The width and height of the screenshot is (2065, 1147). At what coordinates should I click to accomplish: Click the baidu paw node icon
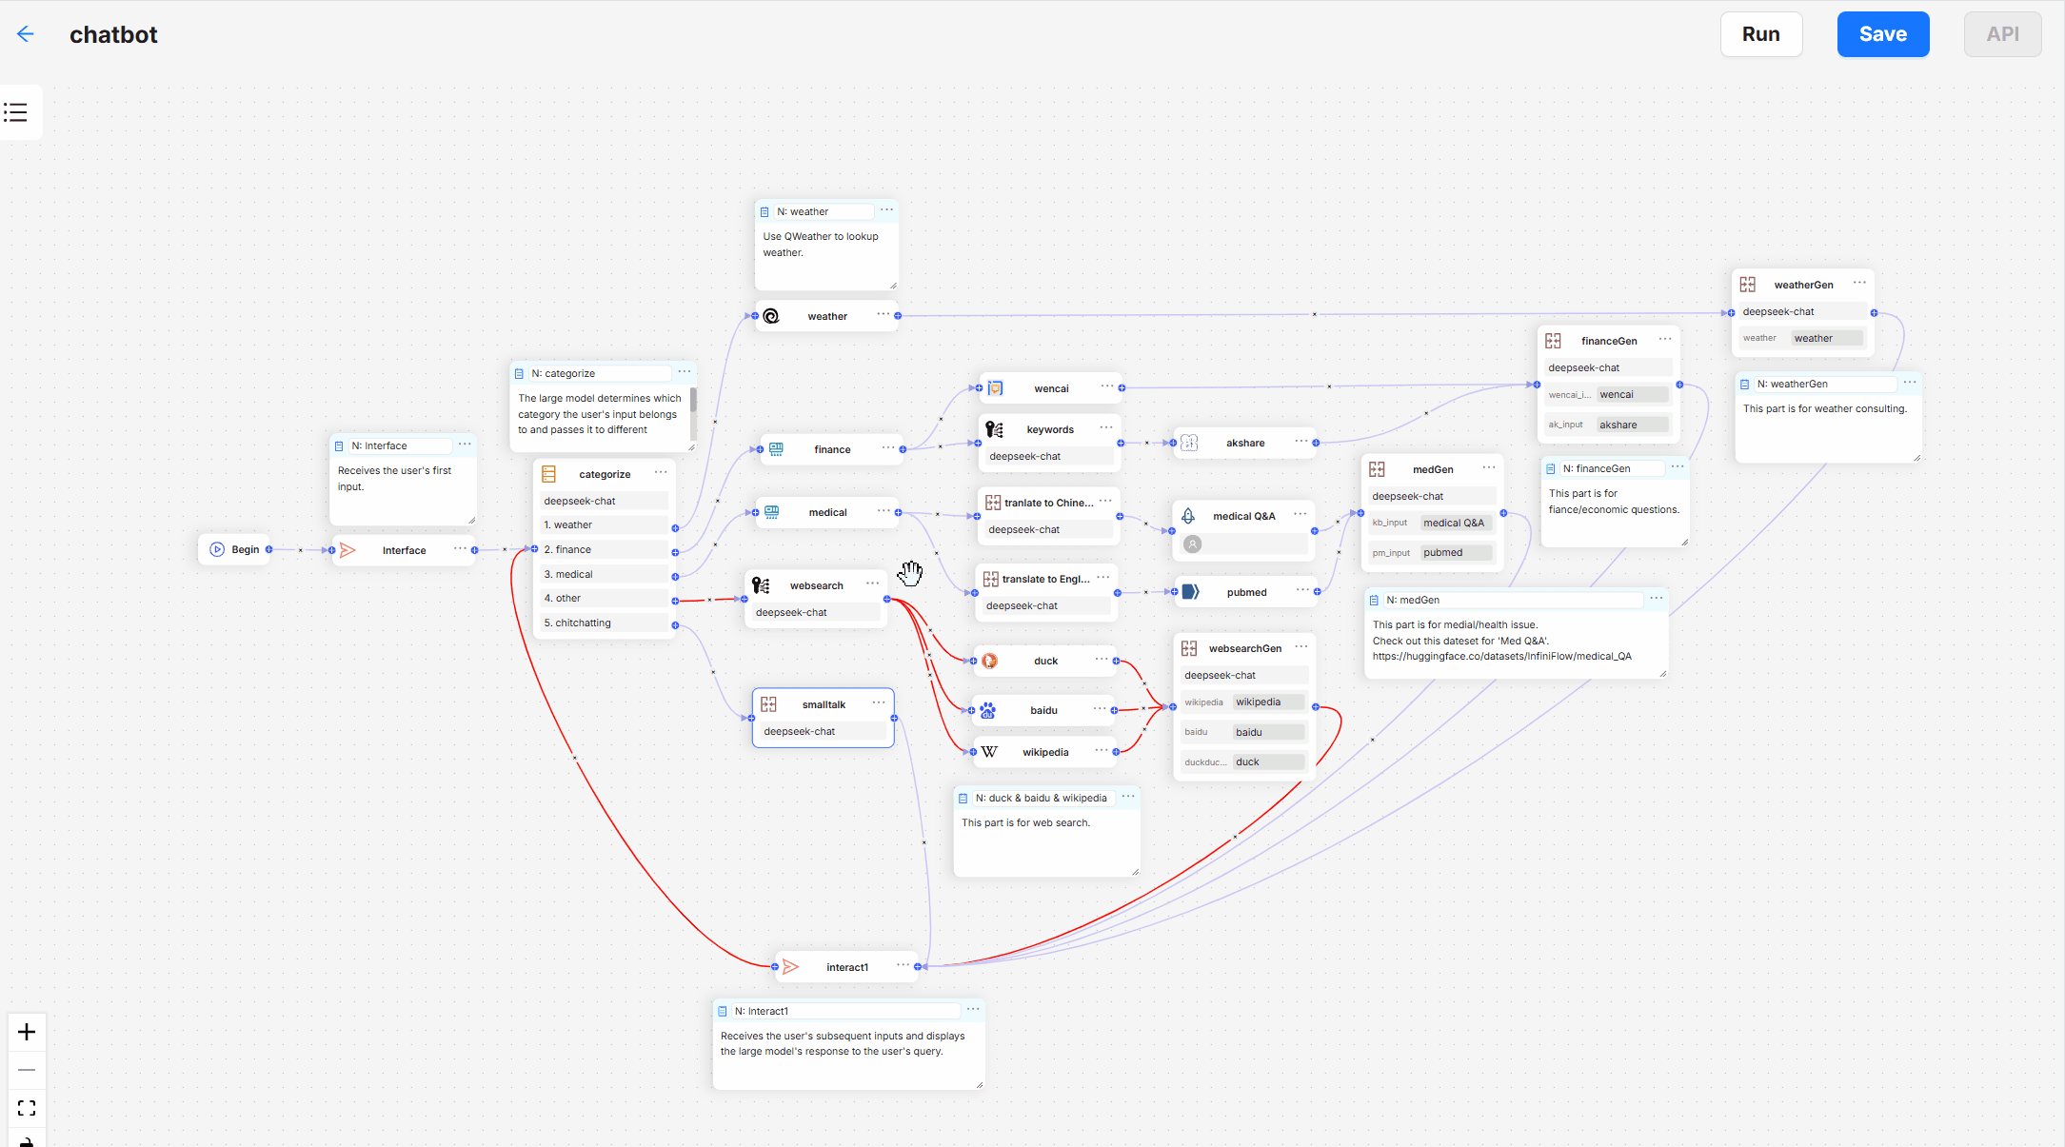988,710
